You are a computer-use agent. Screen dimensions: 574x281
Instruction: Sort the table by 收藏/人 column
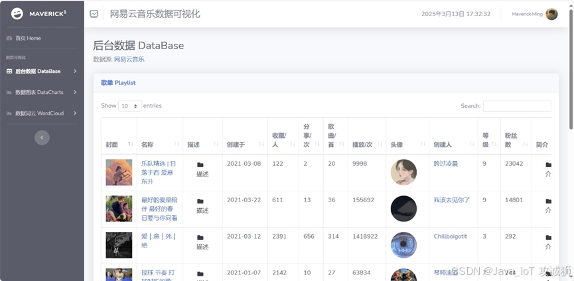pyautogui.click(x=293, y=144)
